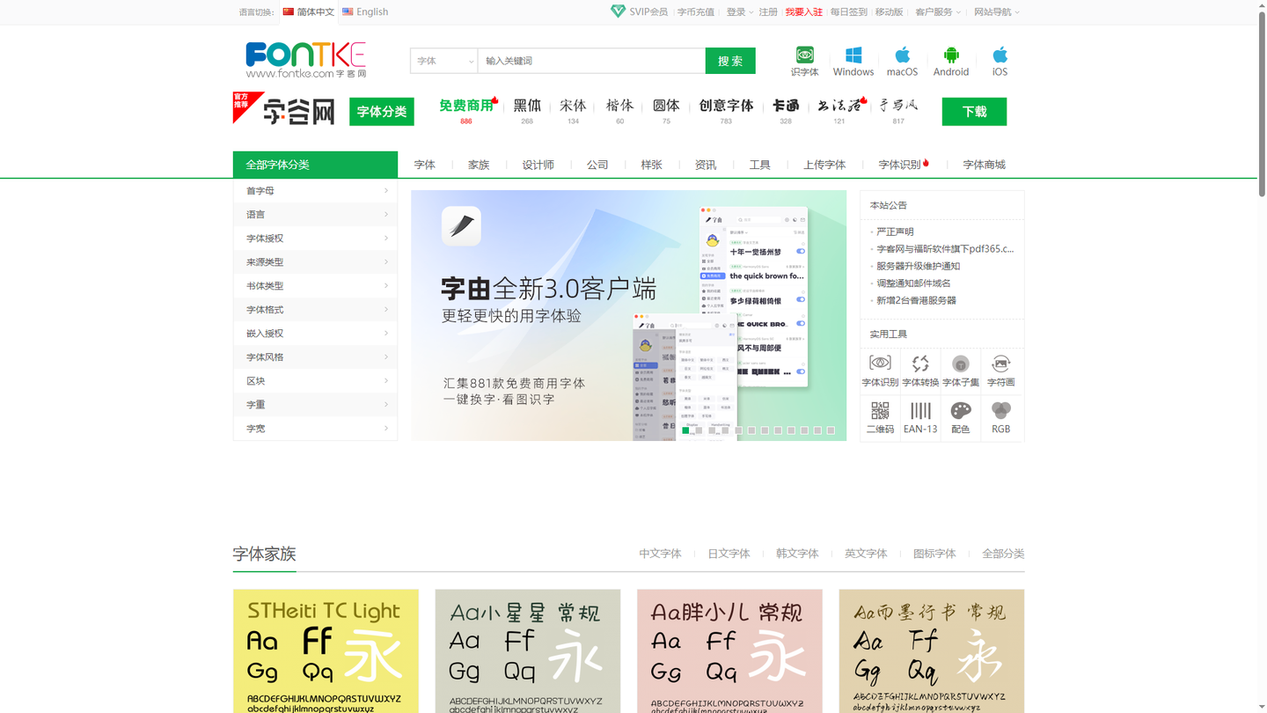Click the FONTKE site logo

[x=305, y=60]
